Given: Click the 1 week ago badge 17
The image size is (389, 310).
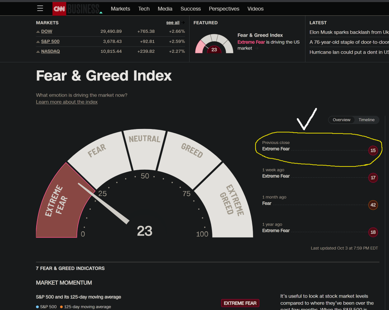Looking at the screenshot, I should pos(373,178).
